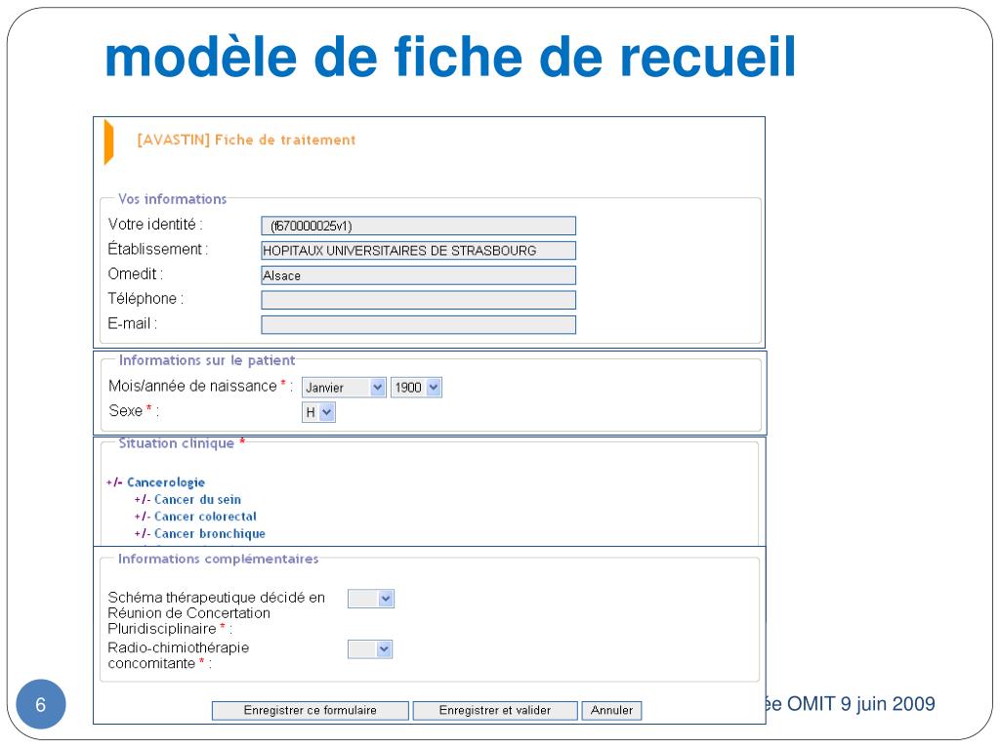Click the Annuler button
1000x750 pixels.
pos(611,711)
